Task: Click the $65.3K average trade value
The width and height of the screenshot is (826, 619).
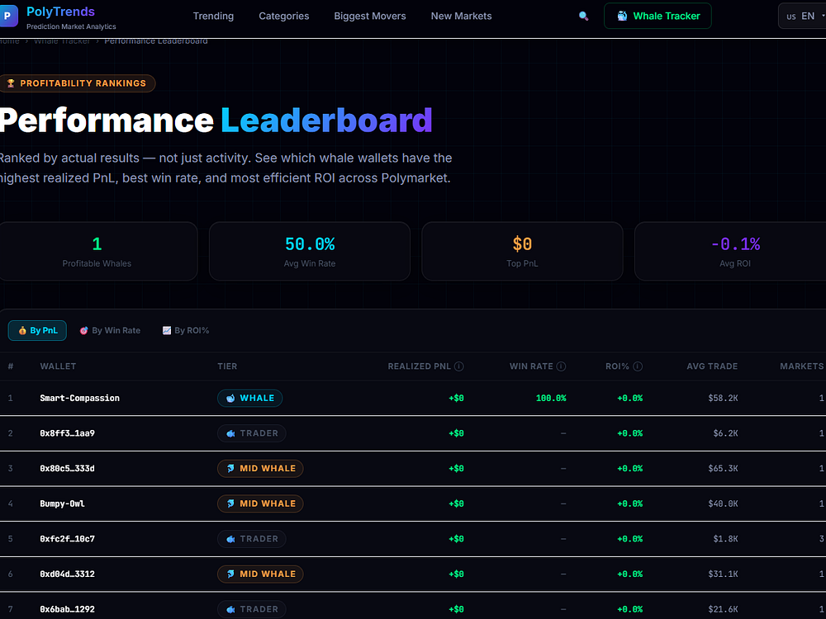Action: 723,469
